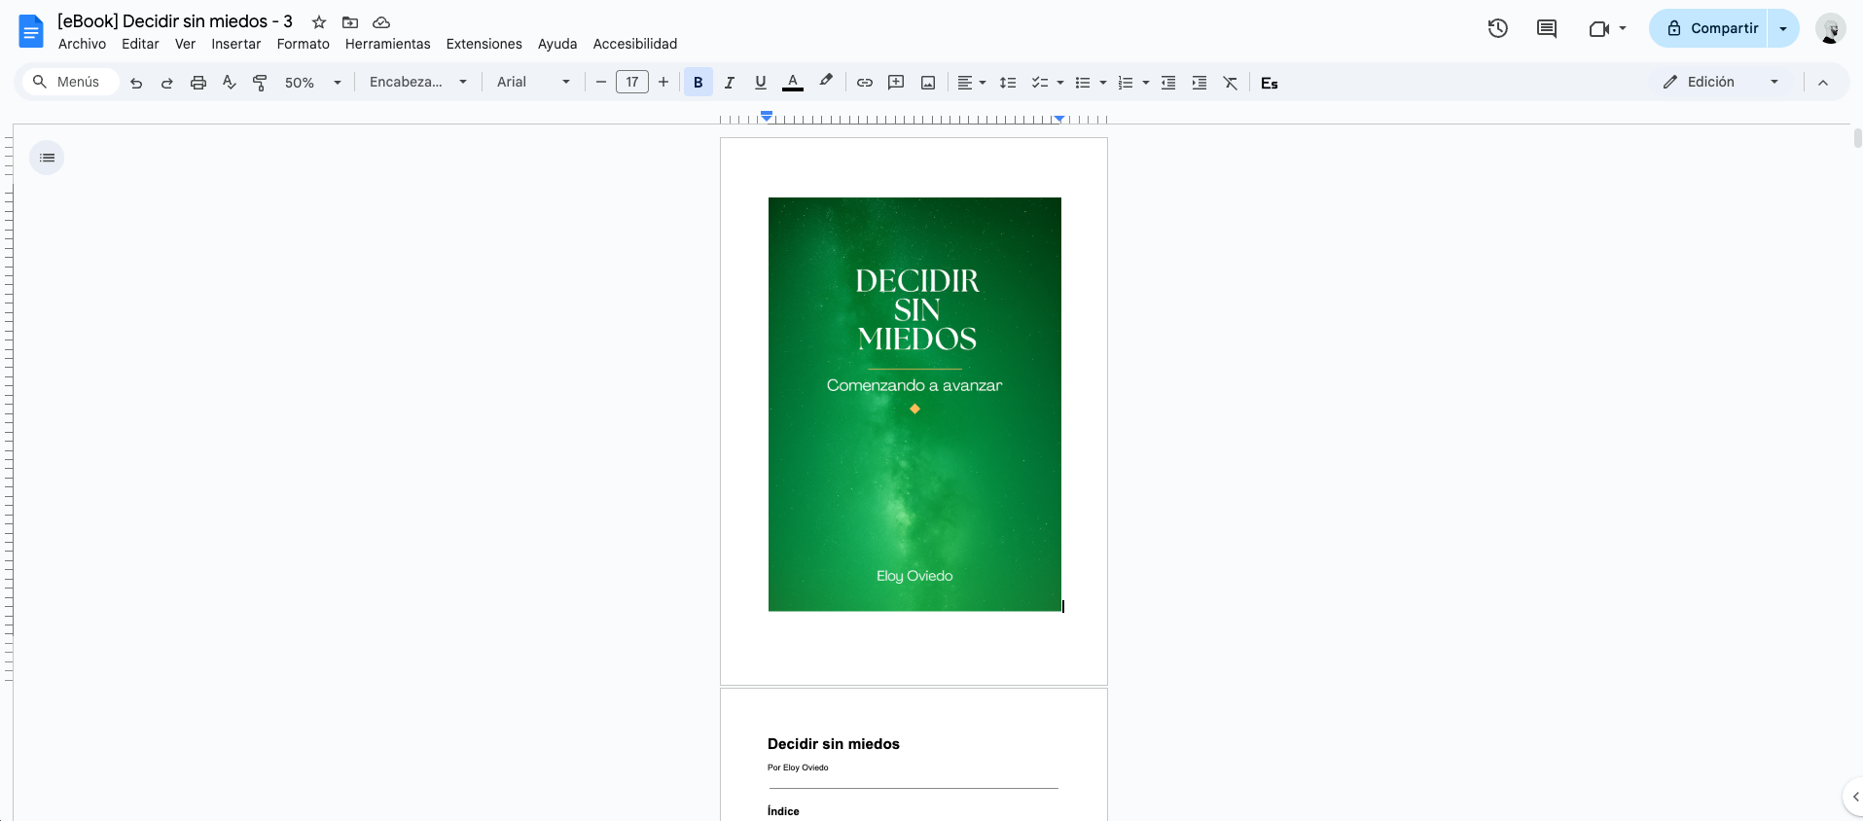This screenshot has height=821, width=1863.
Task: Open version history clock icon
Action: pos(1498,28)
